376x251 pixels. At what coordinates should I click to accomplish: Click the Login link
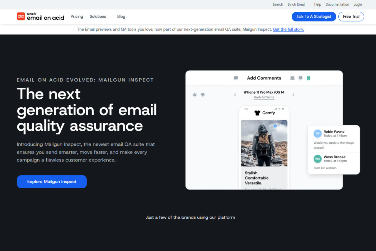click(358, 4)
